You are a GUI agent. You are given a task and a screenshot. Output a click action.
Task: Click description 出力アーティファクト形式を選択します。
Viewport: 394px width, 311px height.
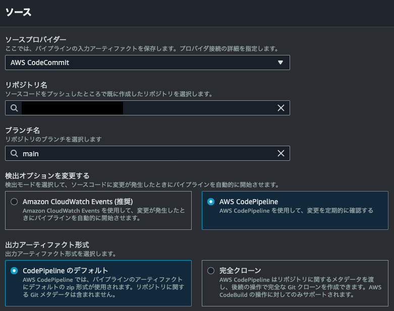(x=61, y=254)
